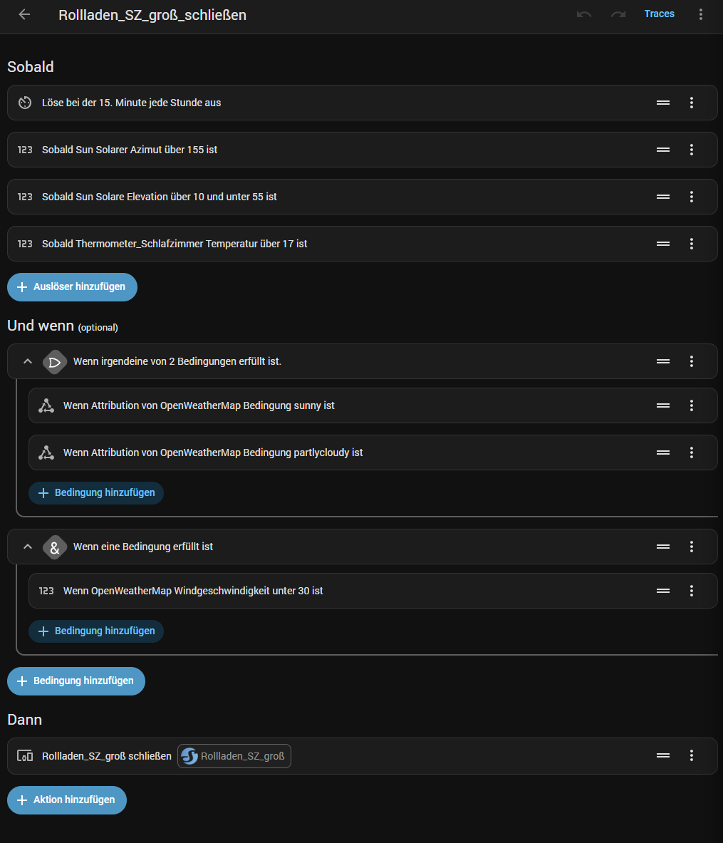Open the automation overflow menu in header
The height and width of the screenshot is (843, 723).
click(x=701, y=14)
